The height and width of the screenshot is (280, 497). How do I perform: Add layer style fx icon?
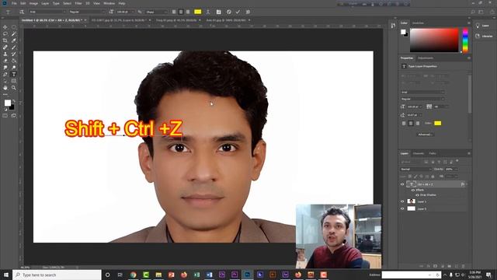428,266
